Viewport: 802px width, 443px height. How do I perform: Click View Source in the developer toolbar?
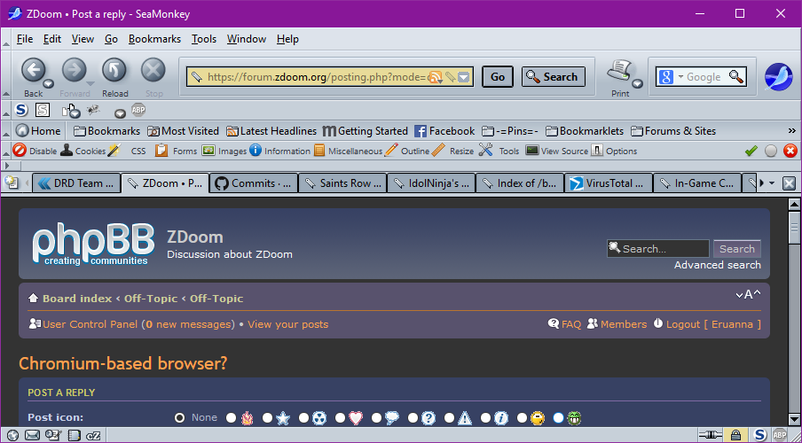point(556,151)
